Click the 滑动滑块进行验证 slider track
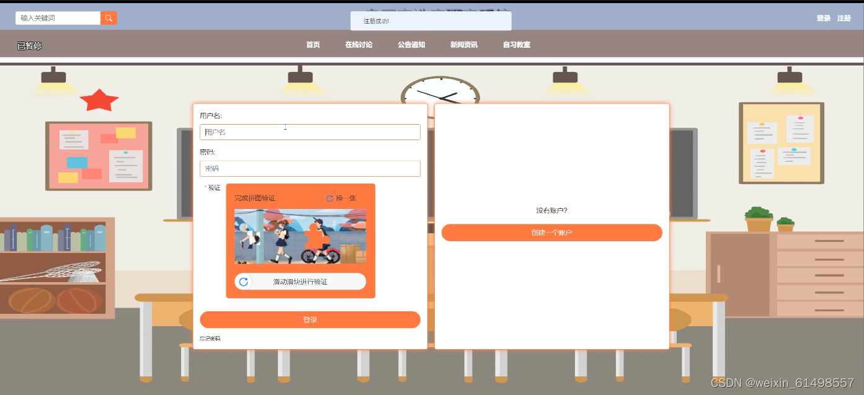Image resolution: width=864 pixels, height=395 pixels. click(300, 282)
